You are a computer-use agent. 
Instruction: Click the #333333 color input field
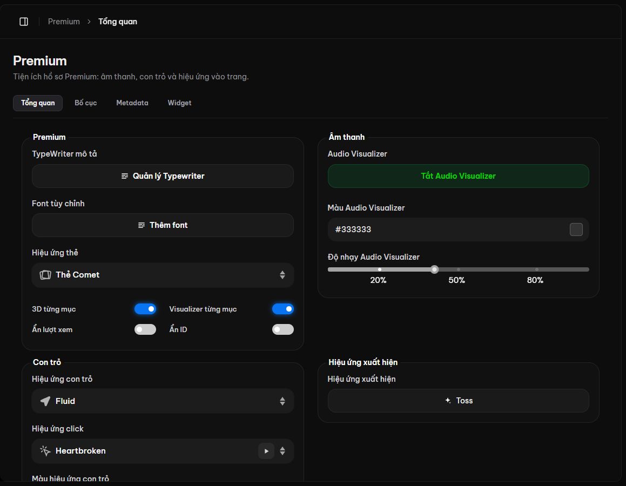(459, 230)
